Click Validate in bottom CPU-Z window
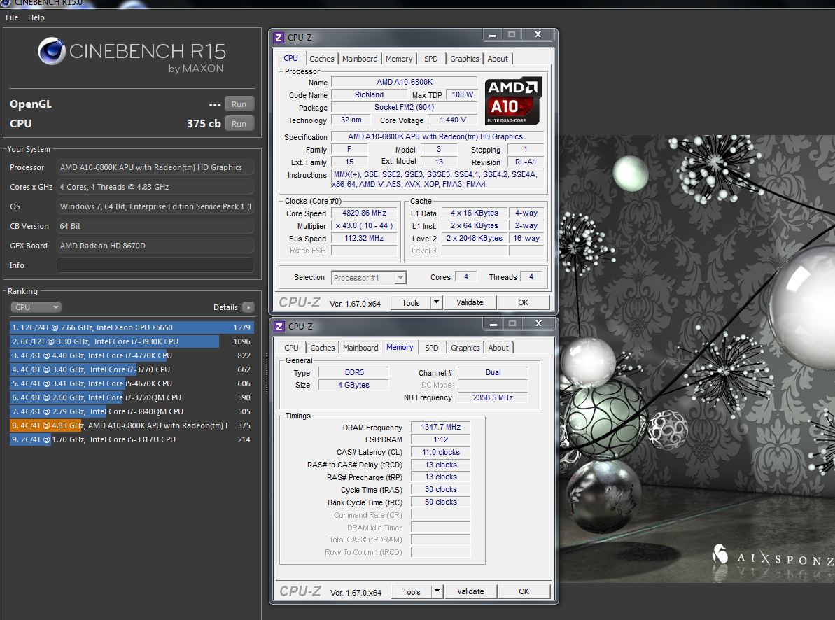The height and width of the screenshot is (620, 835). pyautogui.click(x=470, y=591)
